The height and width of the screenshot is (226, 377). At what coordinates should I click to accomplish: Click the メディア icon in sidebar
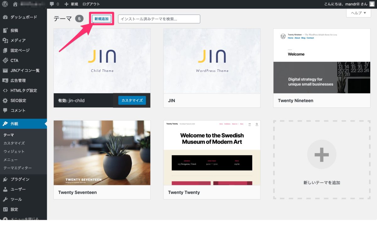pyautogui.click(x=5, y=41)
